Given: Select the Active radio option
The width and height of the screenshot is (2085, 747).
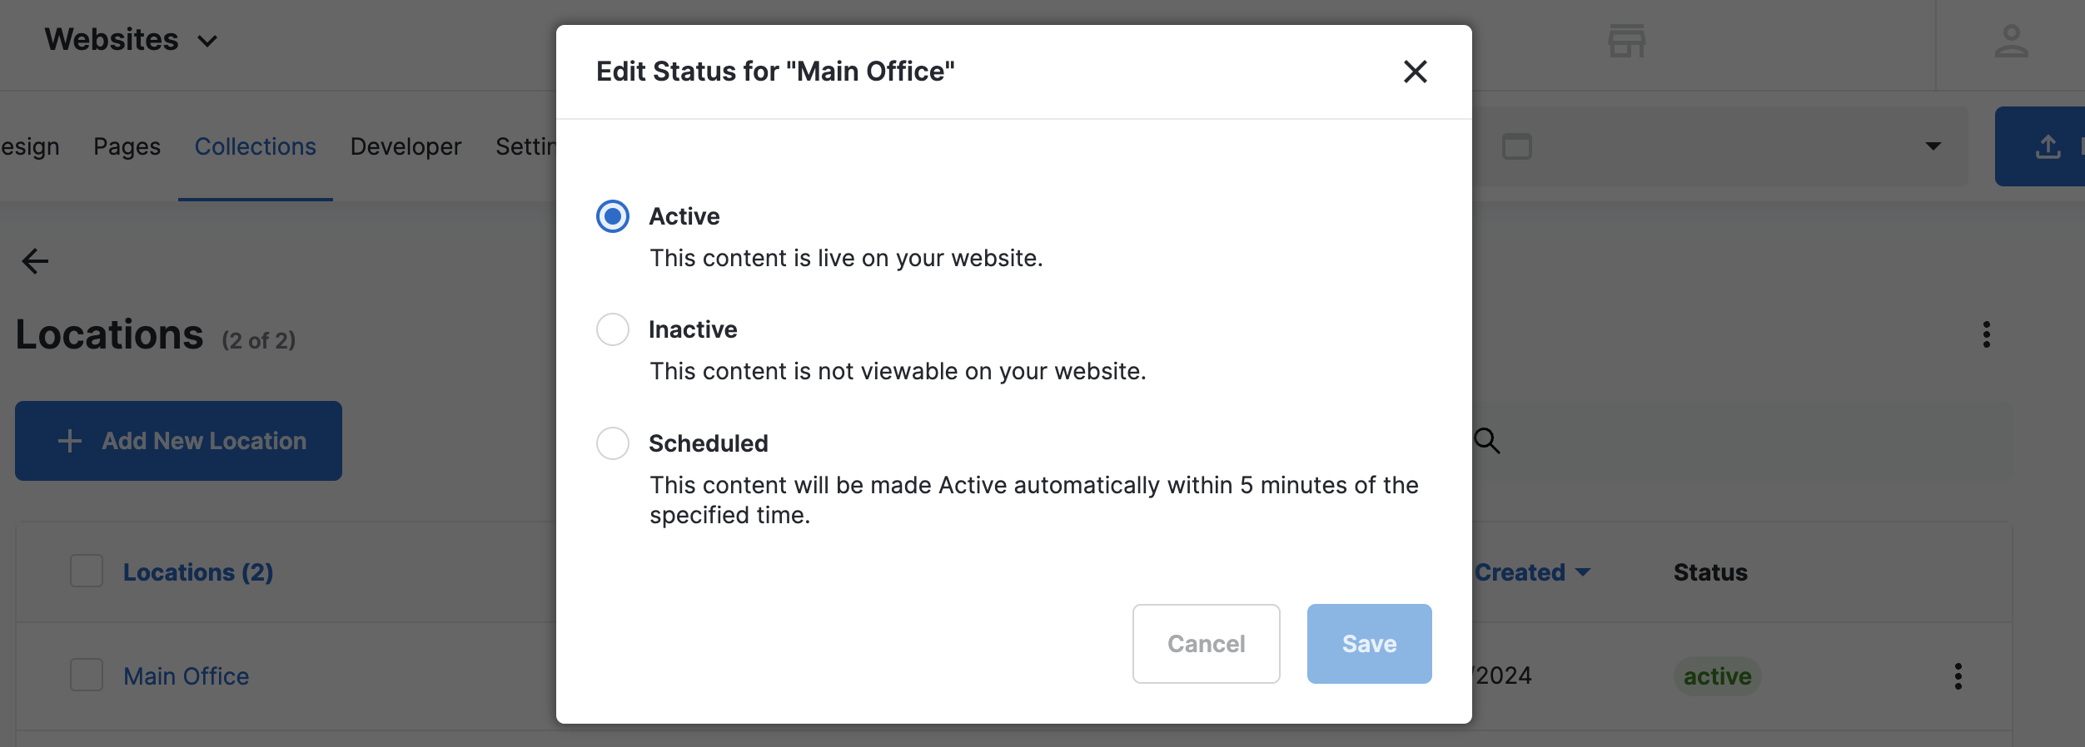Looking at the screenshot, I should point(613,216).
